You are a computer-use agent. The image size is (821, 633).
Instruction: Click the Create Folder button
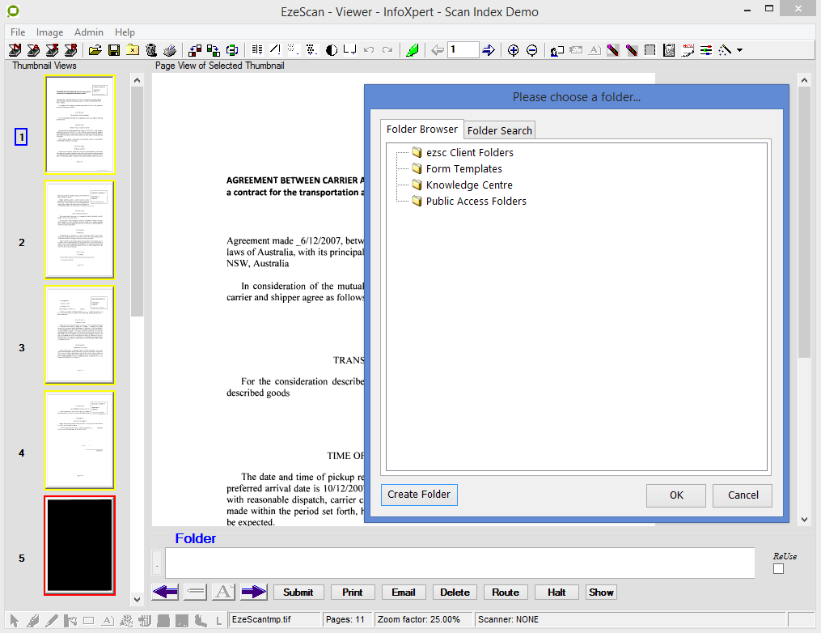[x=419, y=495]
